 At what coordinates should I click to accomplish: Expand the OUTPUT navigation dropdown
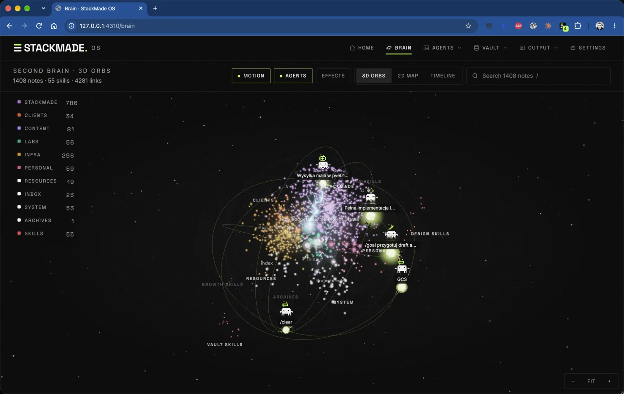539,48
